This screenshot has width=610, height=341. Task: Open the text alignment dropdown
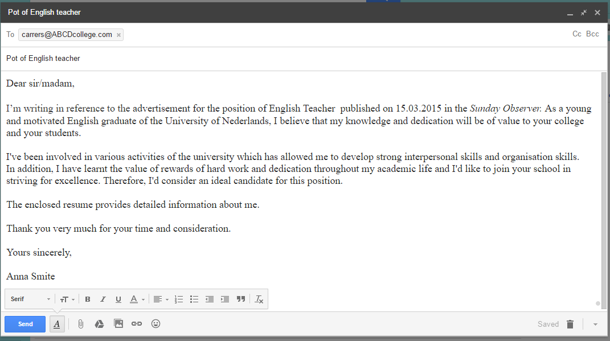click(159, 299)
